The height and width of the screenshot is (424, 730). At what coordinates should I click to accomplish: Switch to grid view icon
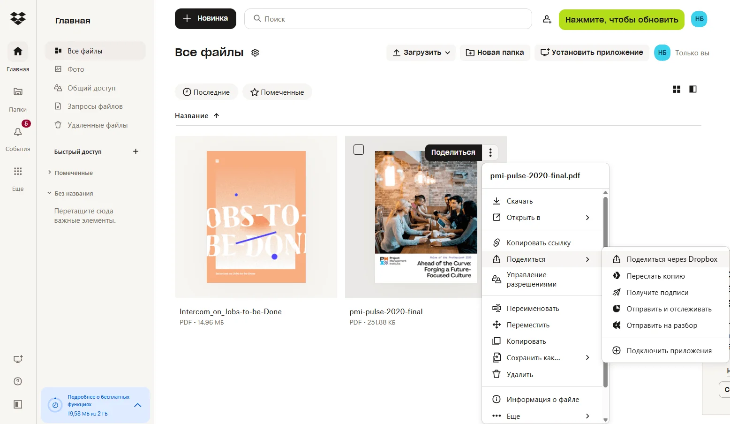pos(677,89)
